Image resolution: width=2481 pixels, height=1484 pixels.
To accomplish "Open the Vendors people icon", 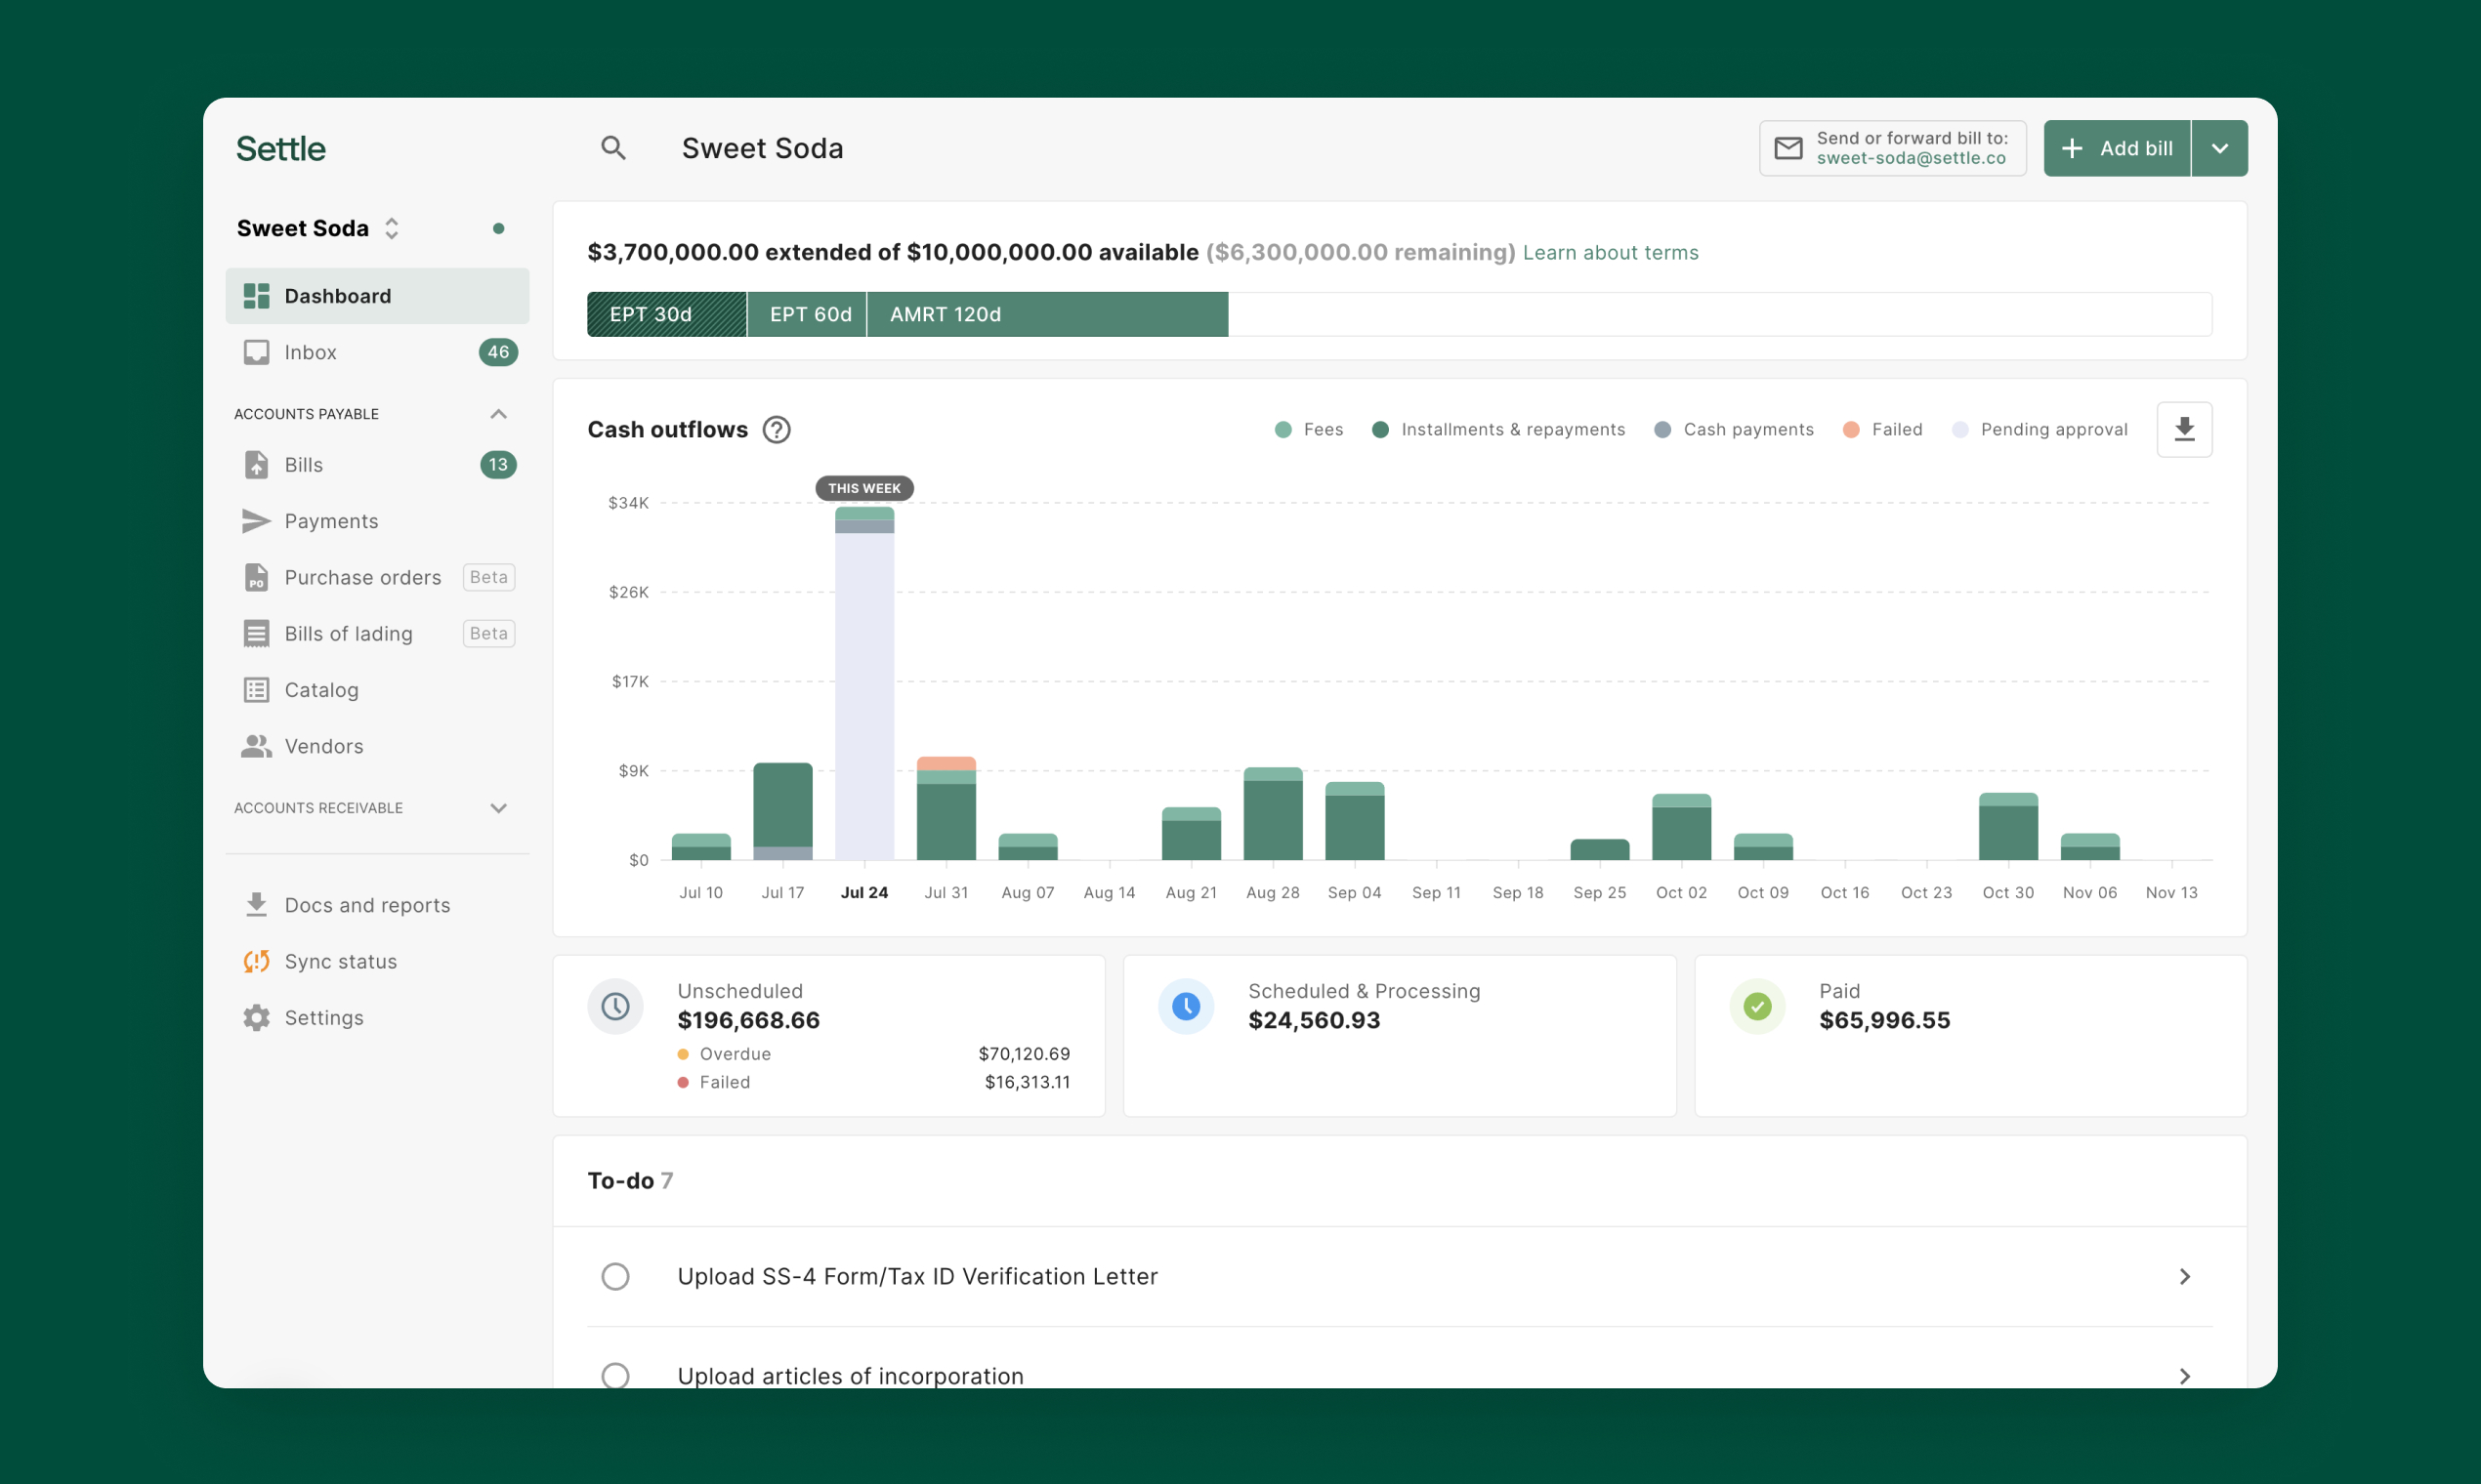I will click(x=256, y=746).
